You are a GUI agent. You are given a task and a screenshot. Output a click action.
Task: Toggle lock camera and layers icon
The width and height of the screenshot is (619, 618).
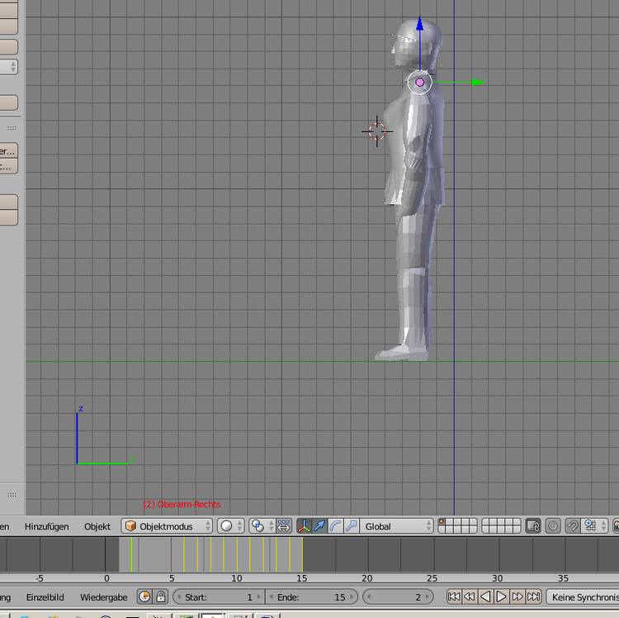[x=533, y=526]
